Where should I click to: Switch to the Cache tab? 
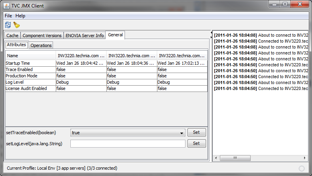(x=12, y=36)
